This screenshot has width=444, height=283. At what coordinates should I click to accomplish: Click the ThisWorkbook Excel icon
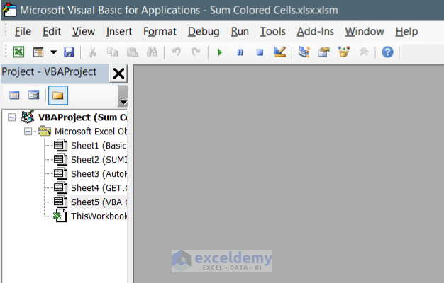60,216
